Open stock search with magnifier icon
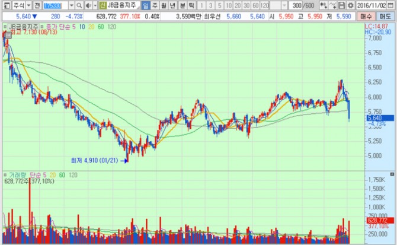Viewport: 397px width, 245px height. click(79, 5)
